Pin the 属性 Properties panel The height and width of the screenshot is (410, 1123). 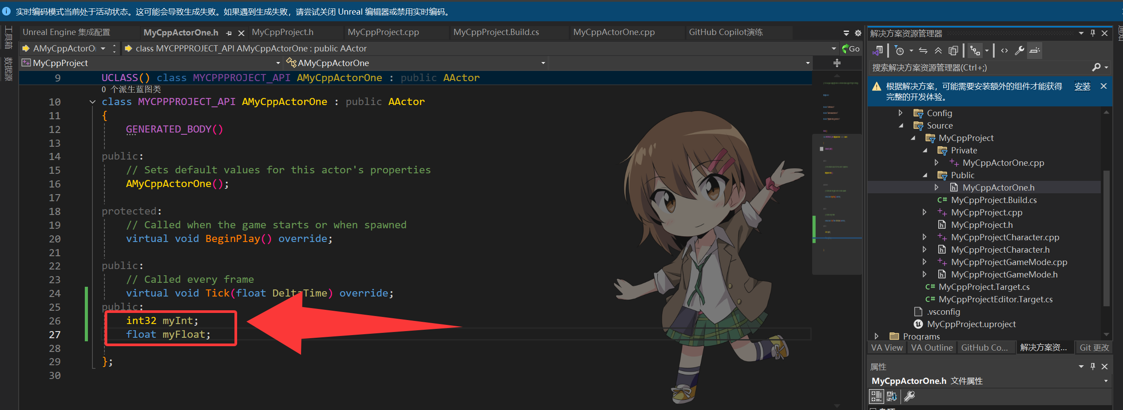(x=1093, y=367)
